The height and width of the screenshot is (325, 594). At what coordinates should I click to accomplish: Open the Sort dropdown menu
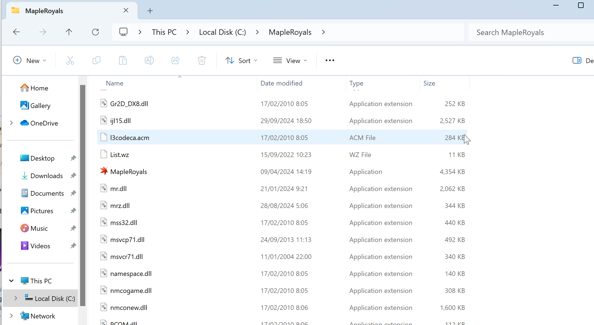point(241,60)
